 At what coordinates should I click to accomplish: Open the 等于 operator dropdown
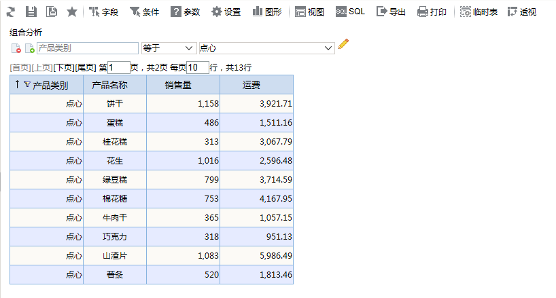(169, 48)
